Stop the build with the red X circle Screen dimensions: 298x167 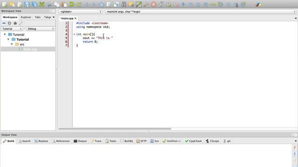coord(154,4)
